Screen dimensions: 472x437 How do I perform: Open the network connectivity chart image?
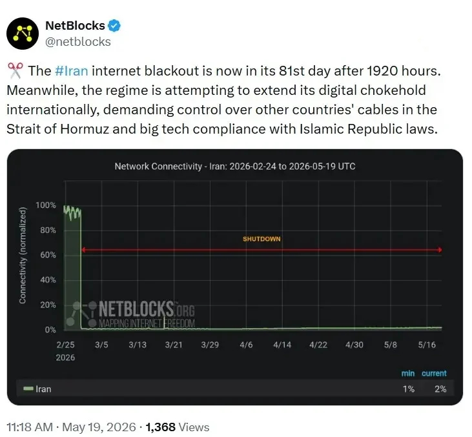click(235, 277)
